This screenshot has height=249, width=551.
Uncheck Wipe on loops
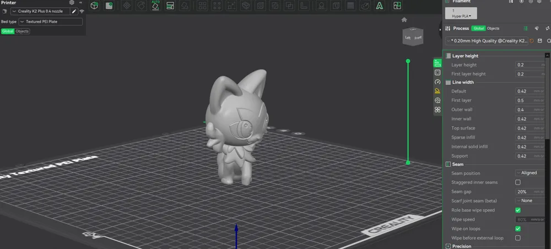coord(517,229)
